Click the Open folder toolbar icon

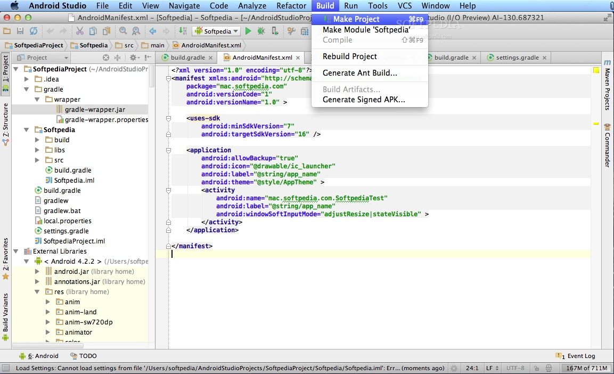[x=7, y=31]
